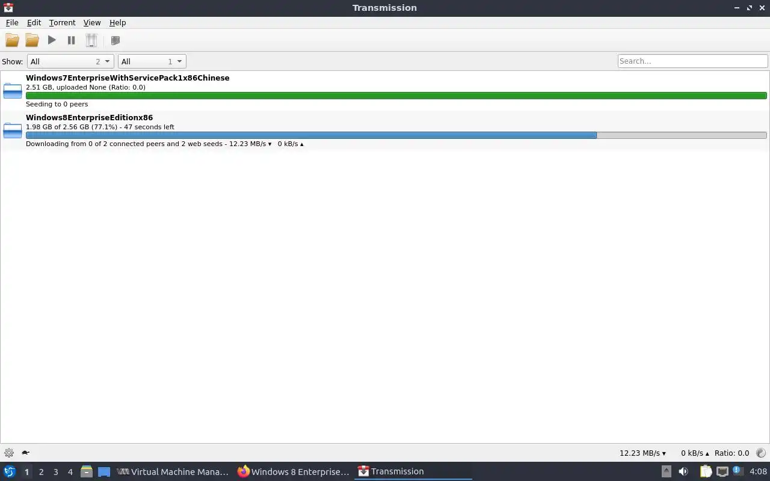Viewport: 770px width, 481px height.
Task: Open the Torrent menu
Action: (62, 22)
